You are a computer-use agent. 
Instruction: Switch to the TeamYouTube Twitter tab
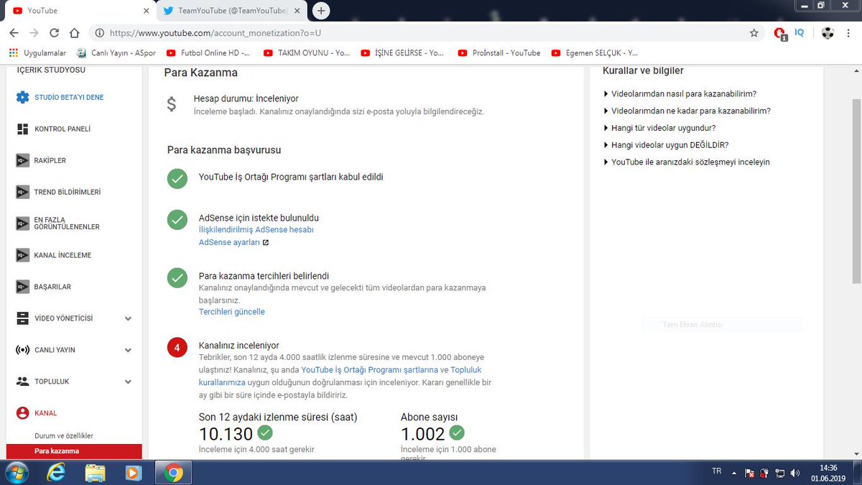coord(230,11)
